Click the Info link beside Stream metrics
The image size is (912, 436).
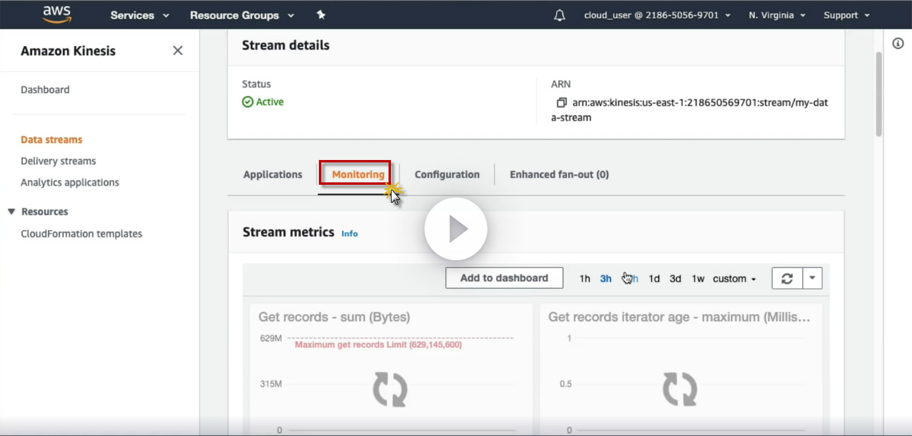coord(350,233)
